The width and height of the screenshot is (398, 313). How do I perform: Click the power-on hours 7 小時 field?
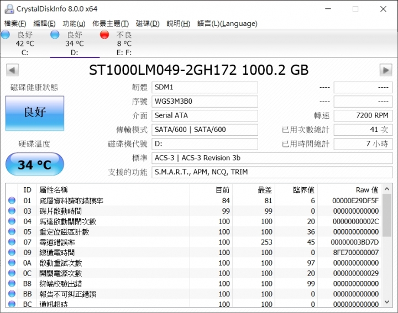pos(363,144)
